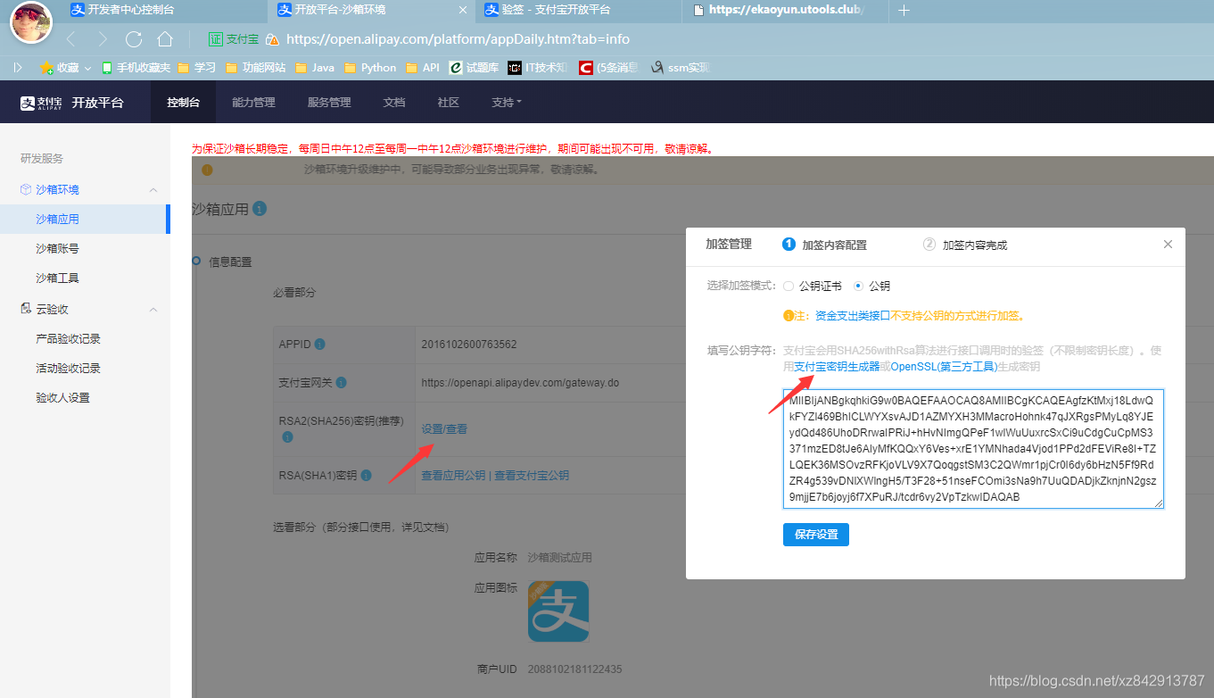Open the 学习 bookmark folder

(197, 67)
